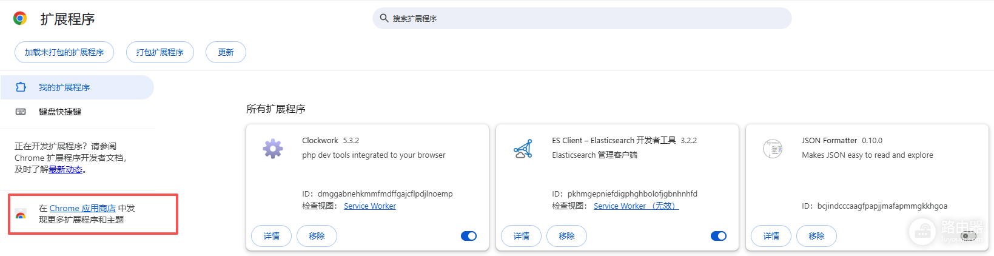The width and height of the screenshot is (994, 256).
Task: Disable the Clockwork extension toggle
Action: 469,236
